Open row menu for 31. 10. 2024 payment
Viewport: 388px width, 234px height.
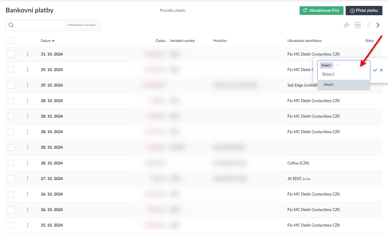27,54
